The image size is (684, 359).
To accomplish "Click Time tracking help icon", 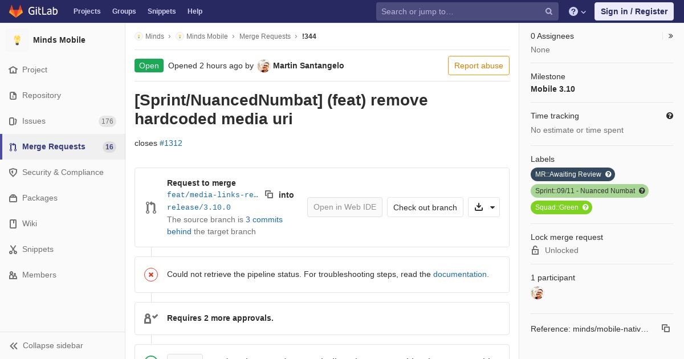I will tap(670, 116).
